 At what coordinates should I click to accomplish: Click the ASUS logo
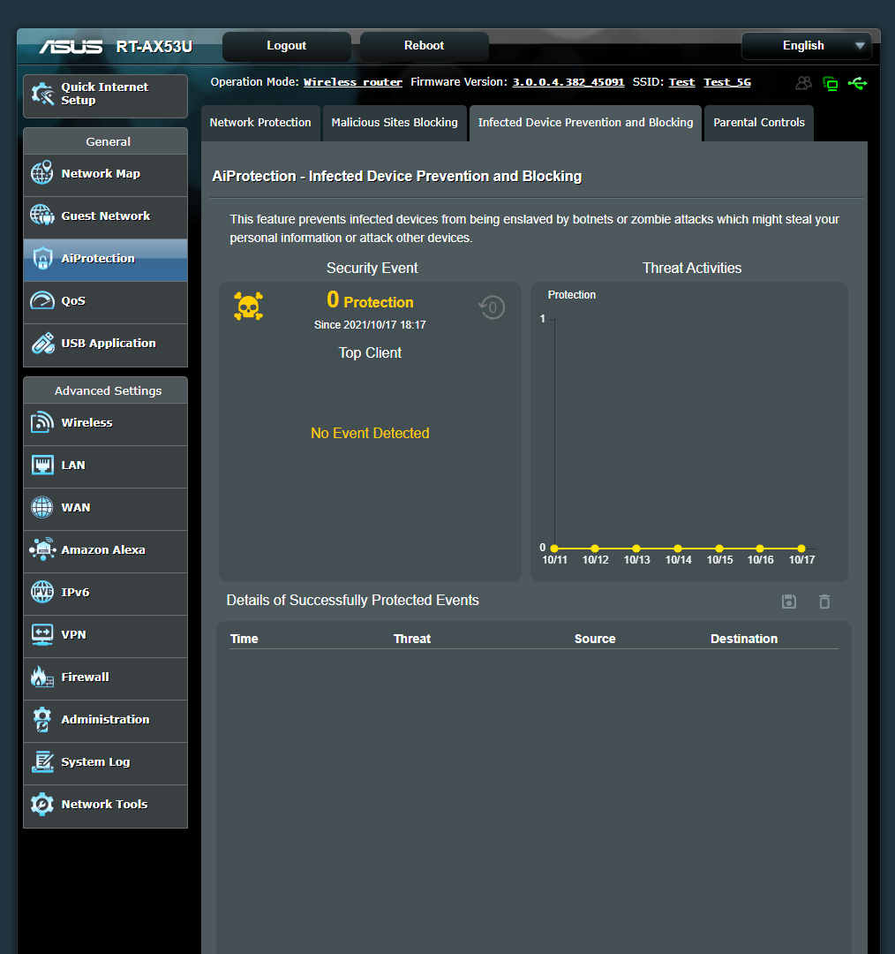[71, 47]
